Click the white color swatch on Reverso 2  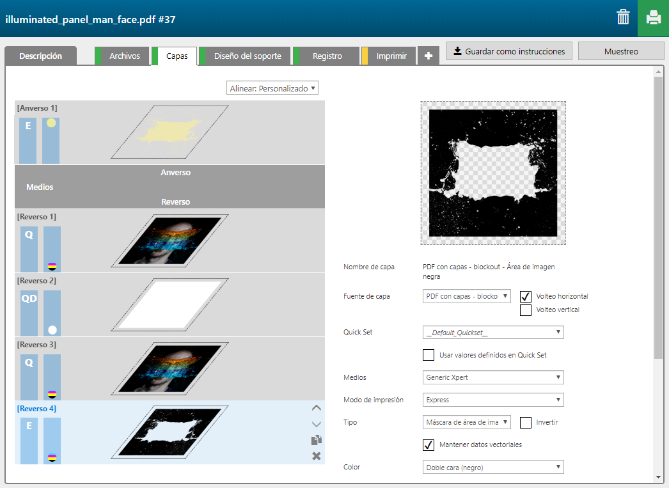tap(52, 330)
